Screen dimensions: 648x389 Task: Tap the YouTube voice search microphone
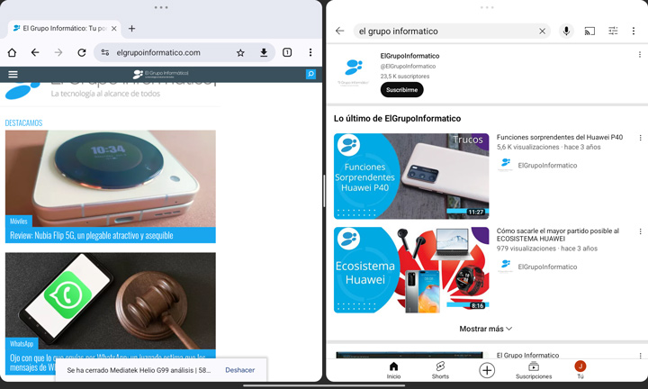(x=566, y=31)
